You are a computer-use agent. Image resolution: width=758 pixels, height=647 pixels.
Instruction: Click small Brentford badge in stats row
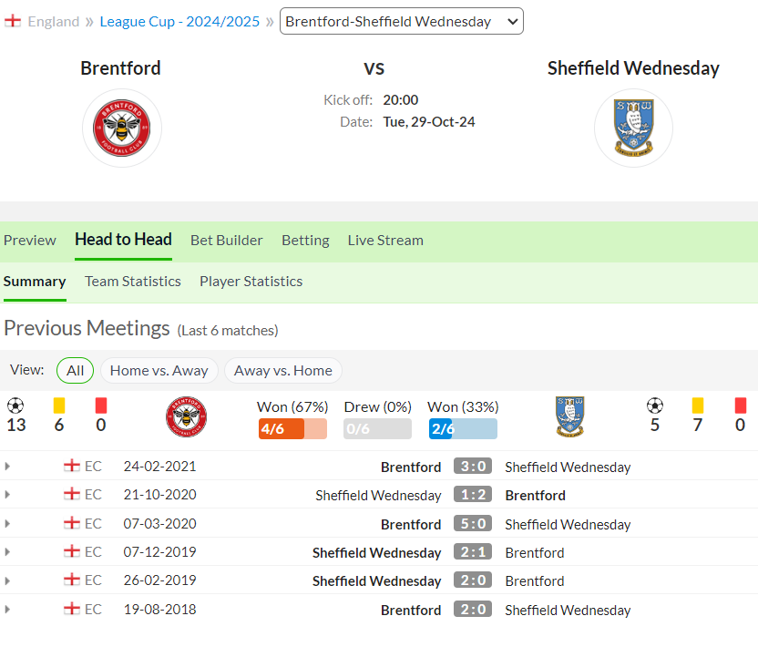tap(186, 416)
